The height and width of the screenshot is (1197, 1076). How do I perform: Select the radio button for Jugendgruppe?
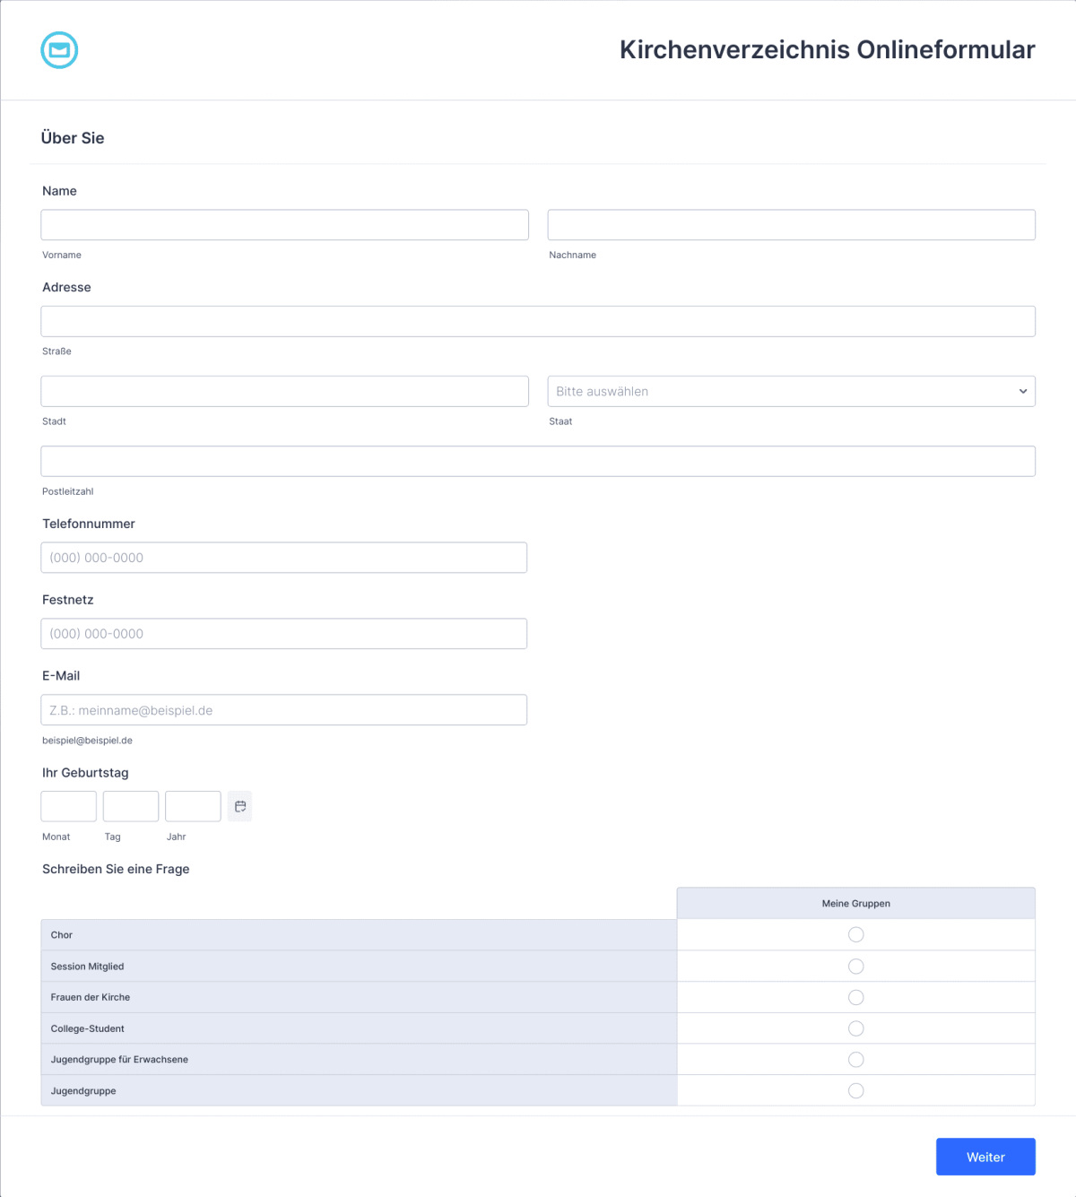855,1090
